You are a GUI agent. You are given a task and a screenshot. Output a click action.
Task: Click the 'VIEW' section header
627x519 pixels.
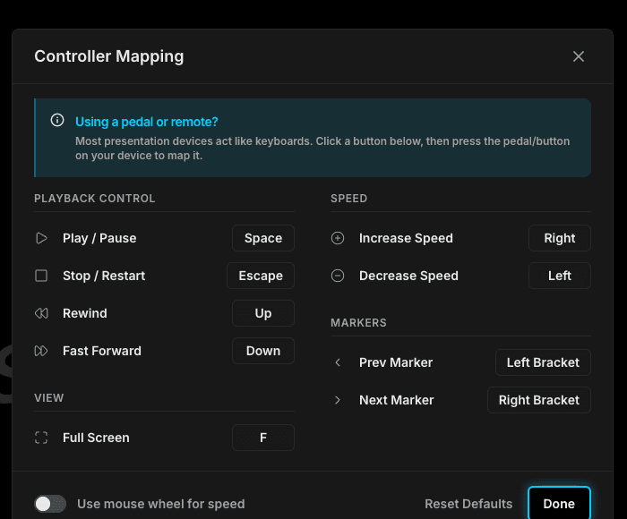pyautogui.click(x=48, y=398)
